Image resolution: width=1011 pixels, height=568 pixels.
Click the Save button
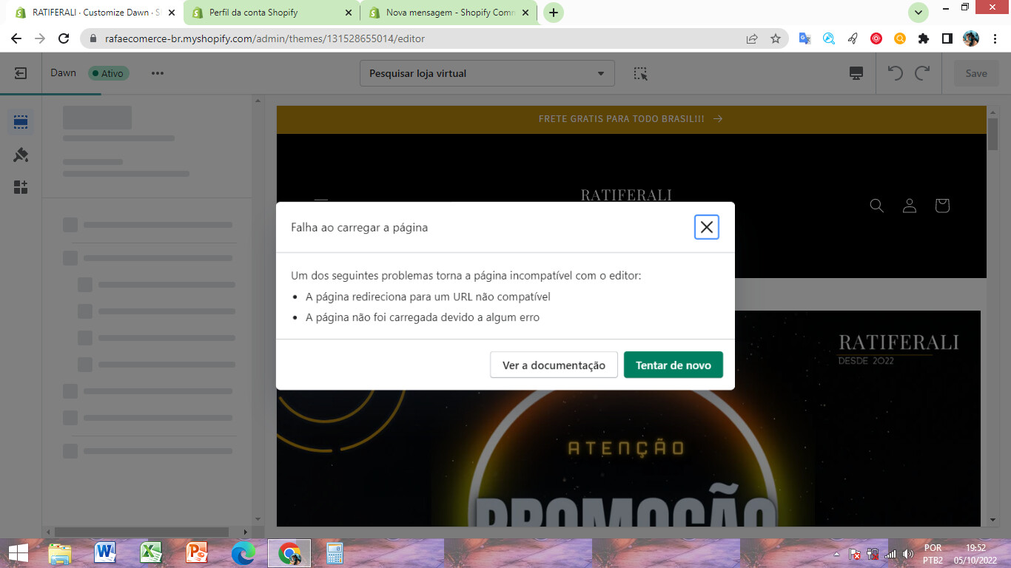tap(976, 73)
